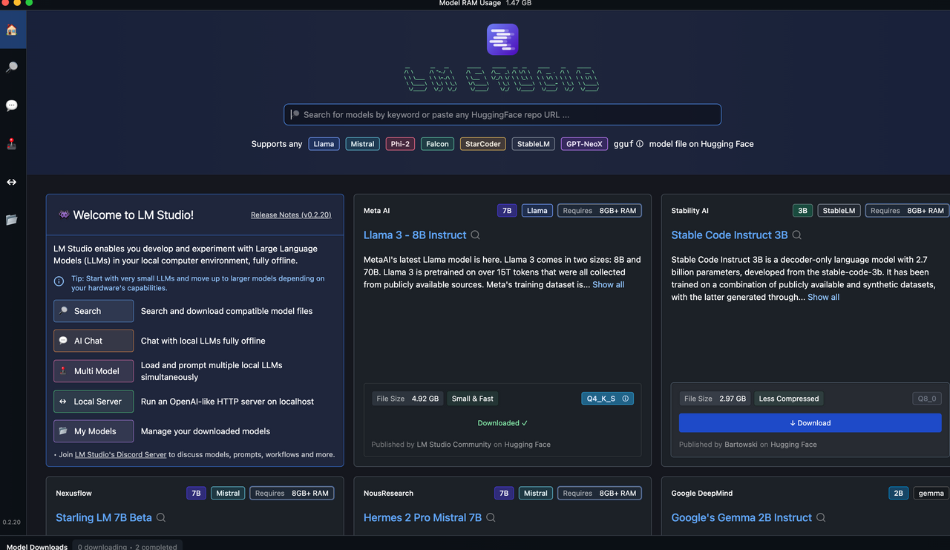Select the GPT-NeoX architecture tag
This screenshot has height=550, width=950.
[x=584, y=144]
